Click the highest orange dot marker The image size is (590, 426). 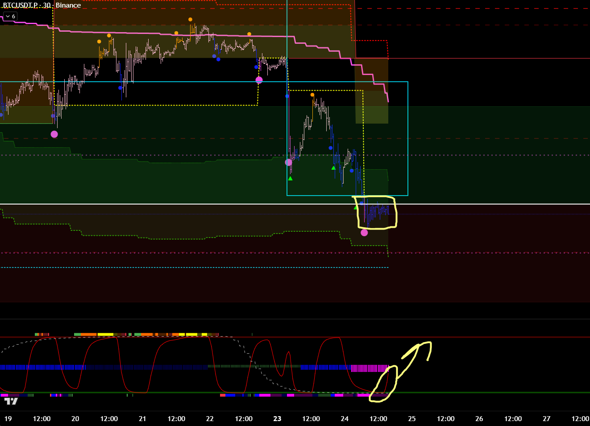tap(190, 20)
